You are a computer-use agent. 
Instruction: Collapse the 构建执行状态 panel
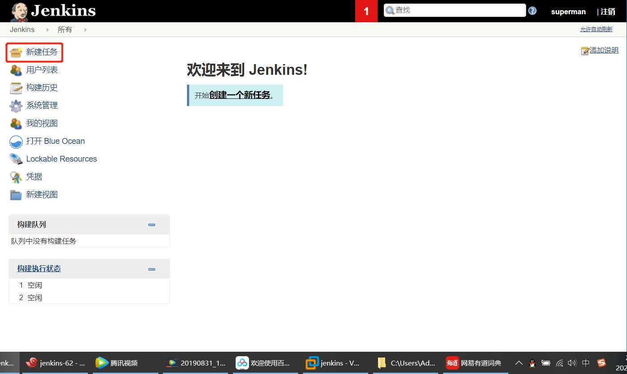(152, 269)
